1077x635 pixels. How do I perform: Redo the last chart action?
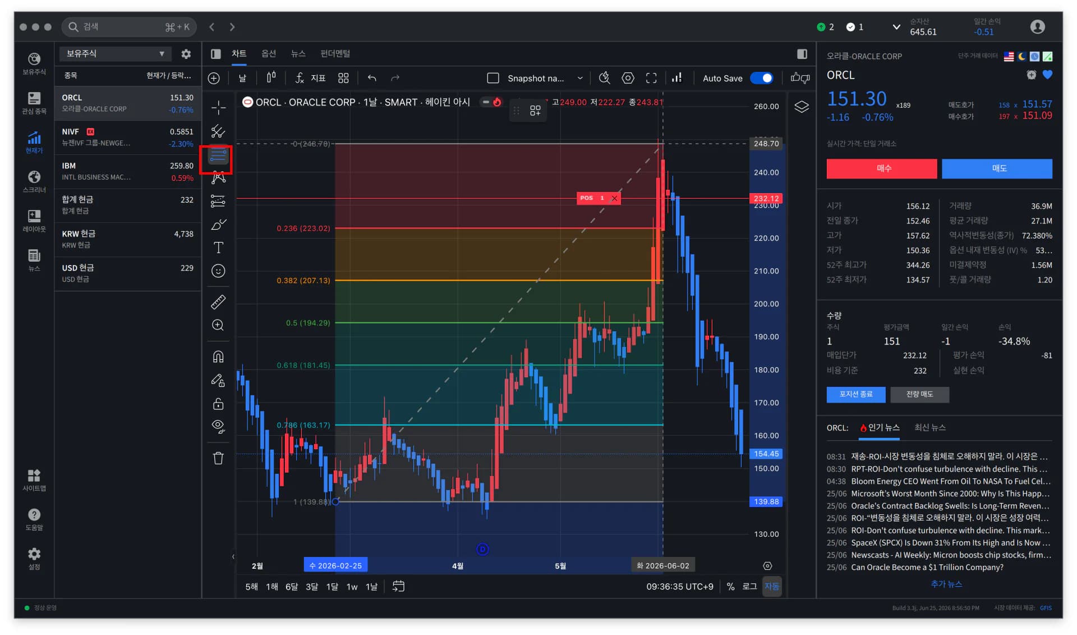pos(395,78)
